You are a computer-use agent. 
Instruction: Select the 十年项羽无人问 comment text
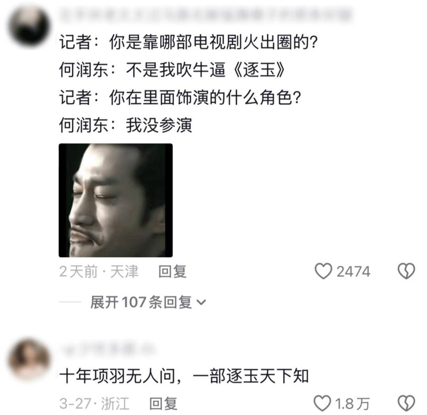184,376
